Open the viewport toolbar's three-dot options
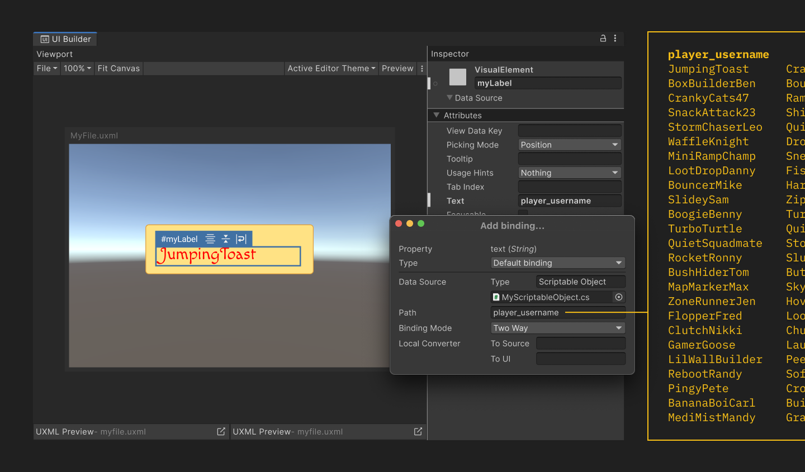 (422, 69)
